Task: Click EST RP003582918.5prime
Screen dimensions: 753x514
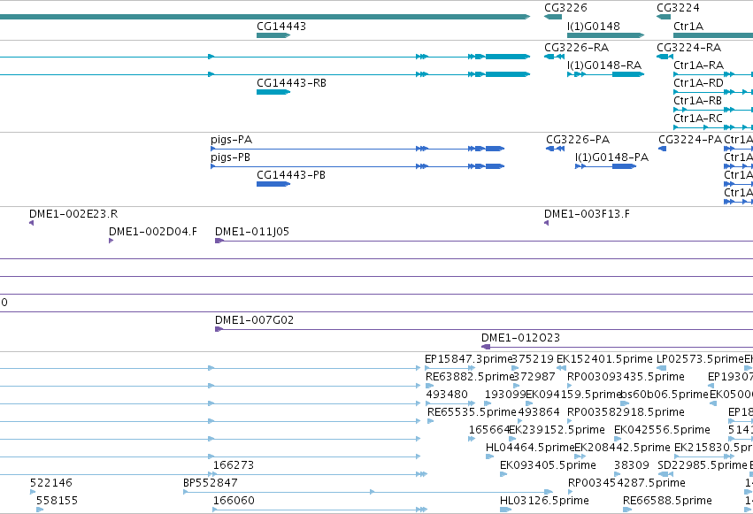Action: click(x=570, y=421)
